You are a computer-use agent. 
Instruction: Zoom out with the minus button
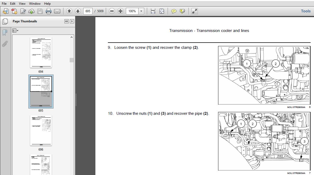click(112, 11)
